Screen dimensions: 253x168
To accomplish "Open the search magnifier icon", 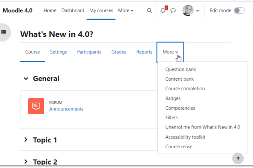I will click(149, 10).
